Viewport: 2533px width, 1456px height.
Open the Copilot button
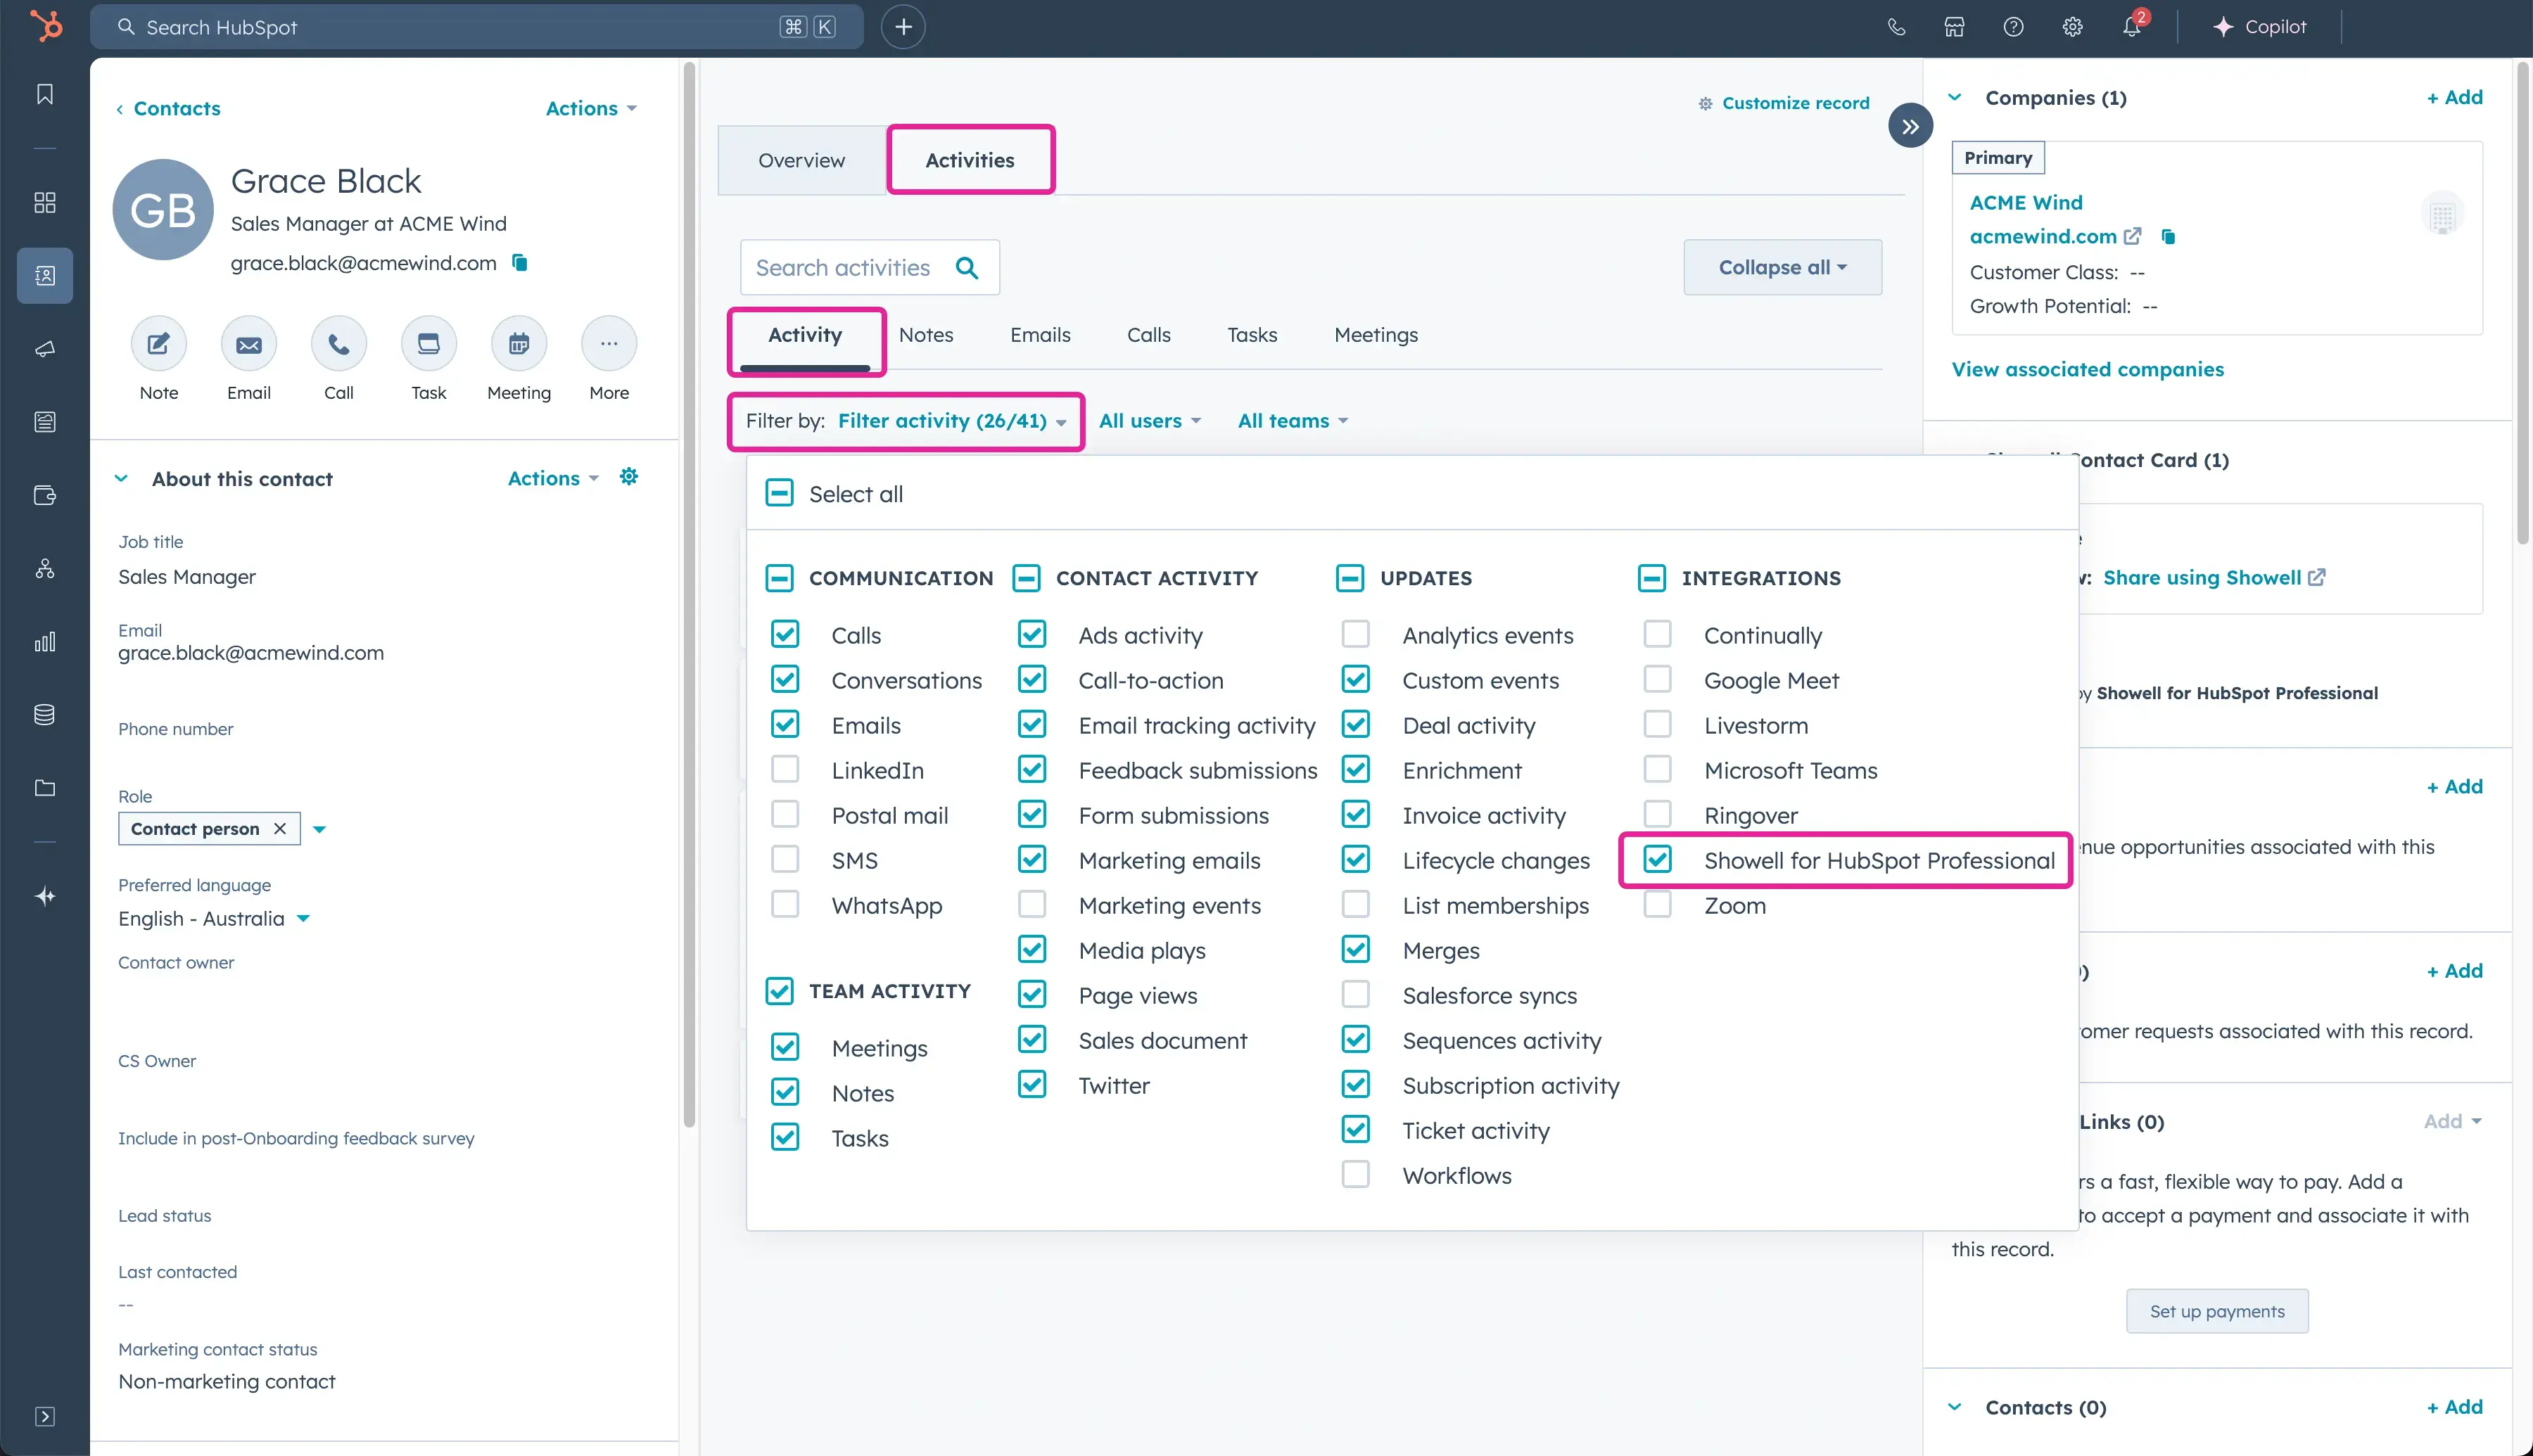pyautogui.click(x=2260, y=27)
